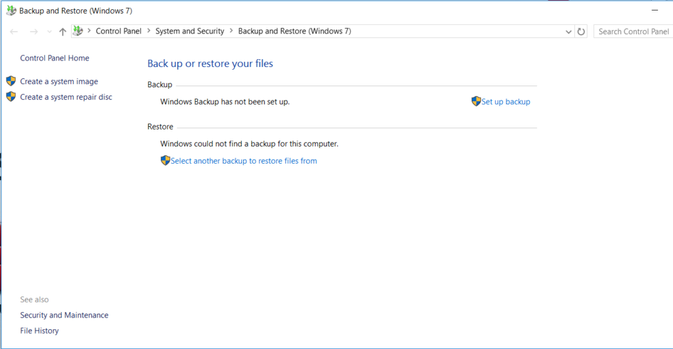The image size is (673, 349).
Task: Refresh the Control Panel page
Action: [581, 32]
